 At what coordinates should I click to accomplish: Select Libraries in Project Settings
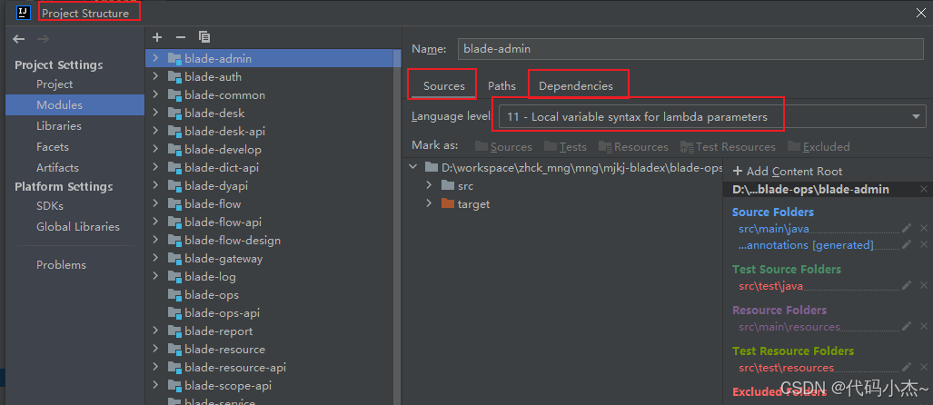(x=59, y=125)
